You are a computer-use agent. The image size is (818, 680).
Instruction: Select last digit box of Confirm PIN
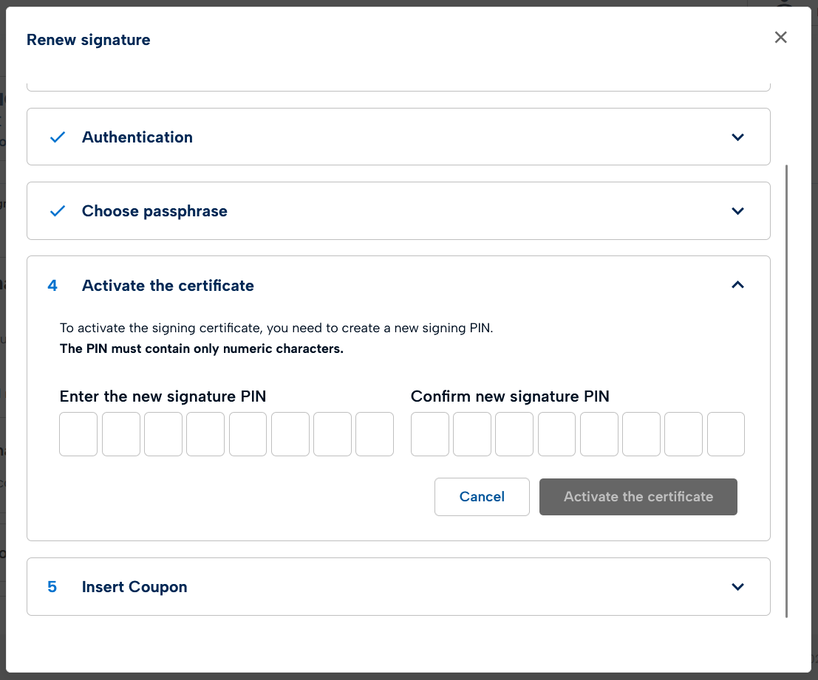pyautogui.click(x=726, y=434)
